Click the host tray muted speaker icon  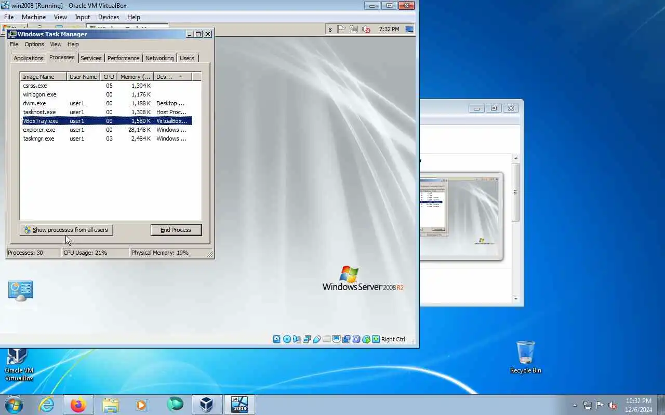point(613,405)
